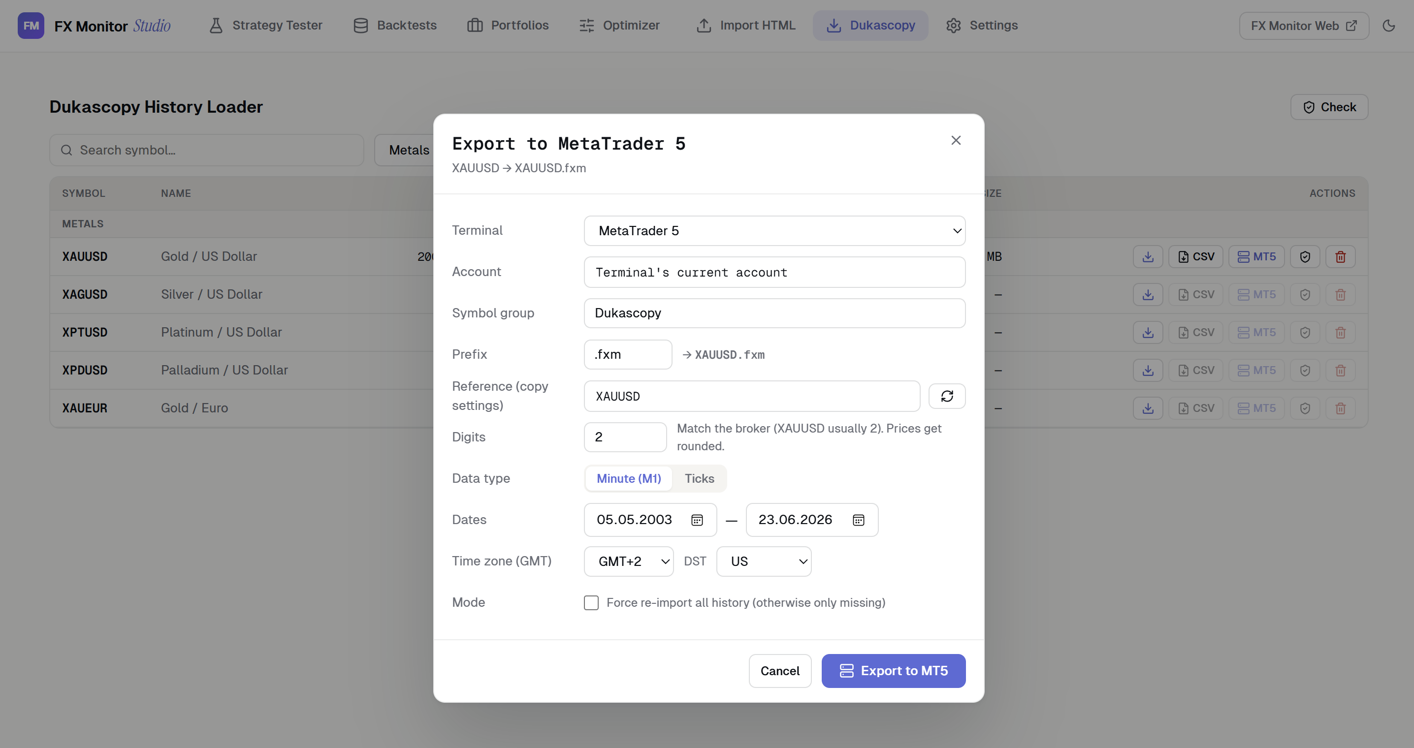The height and width of the screenshot is (748, 1414).
Task: Click trash icon in XAUEUR row
Action: [1341, 408]
